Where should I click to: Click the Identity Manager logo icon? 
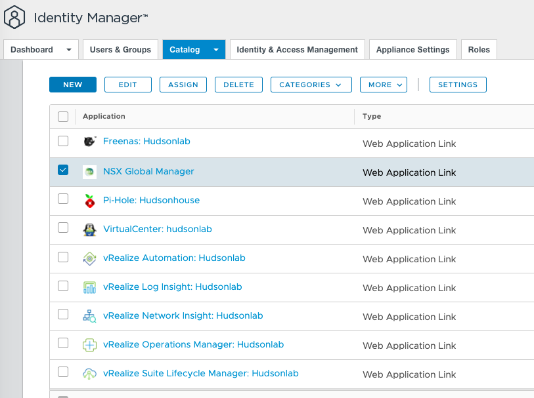pos(14,17)
